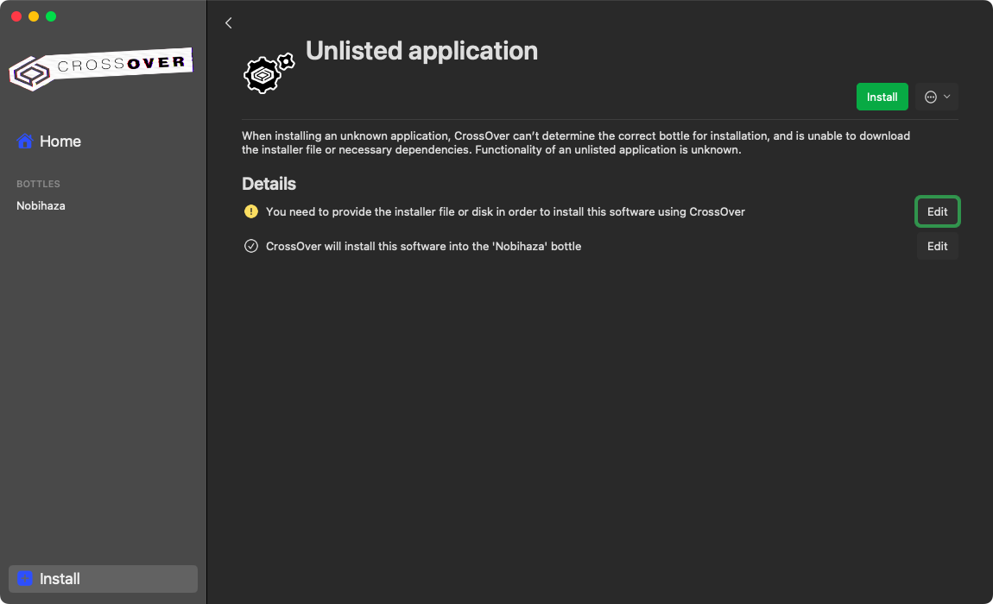Go back using the left chevron arrow
The height and width of the screenshot is (604, 993).
229,23
